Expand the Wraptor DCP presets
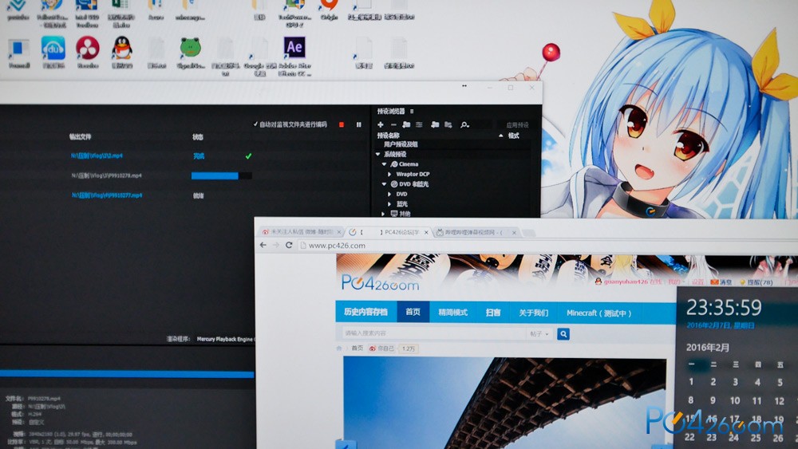 pyautogui.click(x=390, y=174)
